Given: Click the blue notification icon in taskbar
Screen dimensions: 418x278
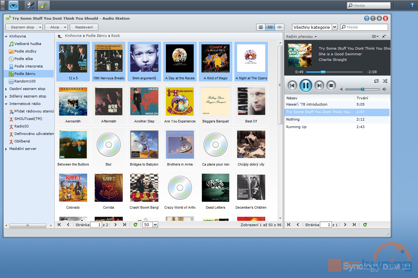Looking at the screenshot, I should [x=412, y=5].
